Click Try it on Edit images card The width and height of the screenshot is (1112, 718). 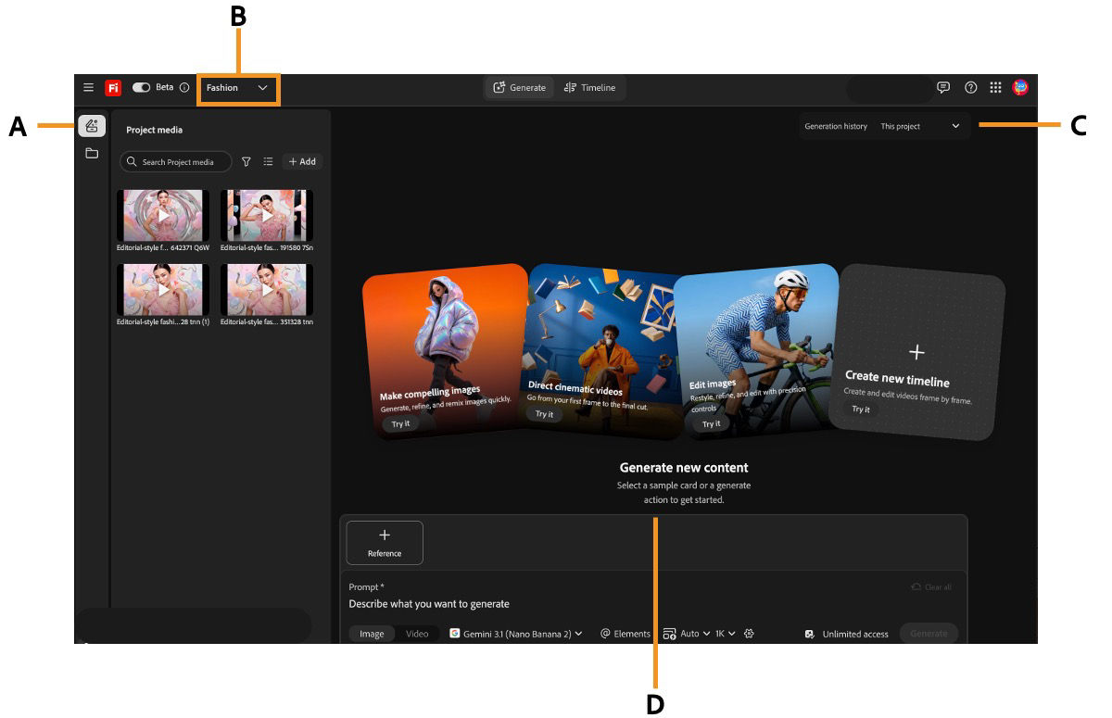pos(711,423)
